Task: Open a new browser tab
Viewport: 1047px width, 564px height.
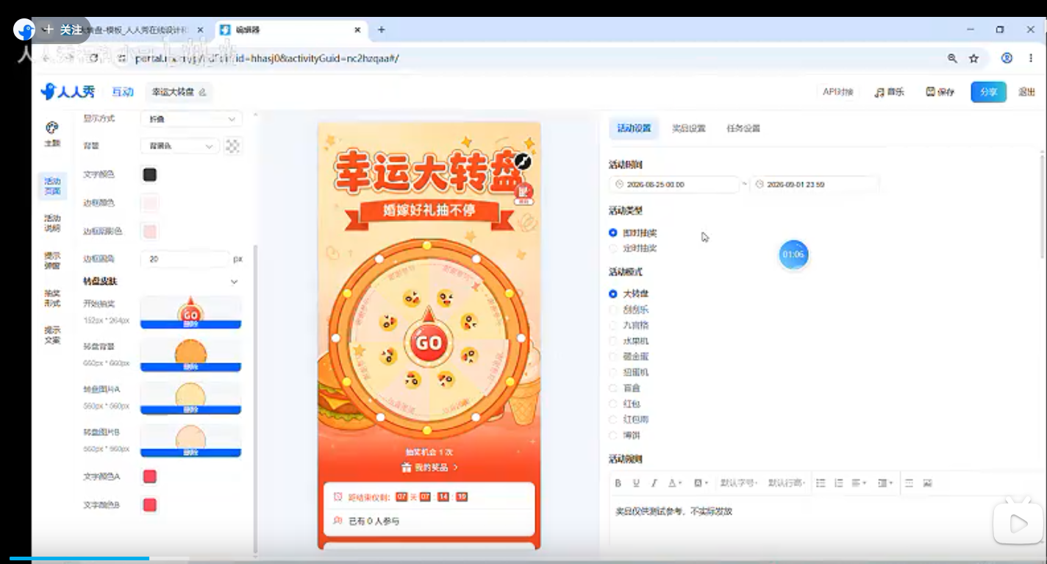Action: pyautogui.click(x=381, y=29)
